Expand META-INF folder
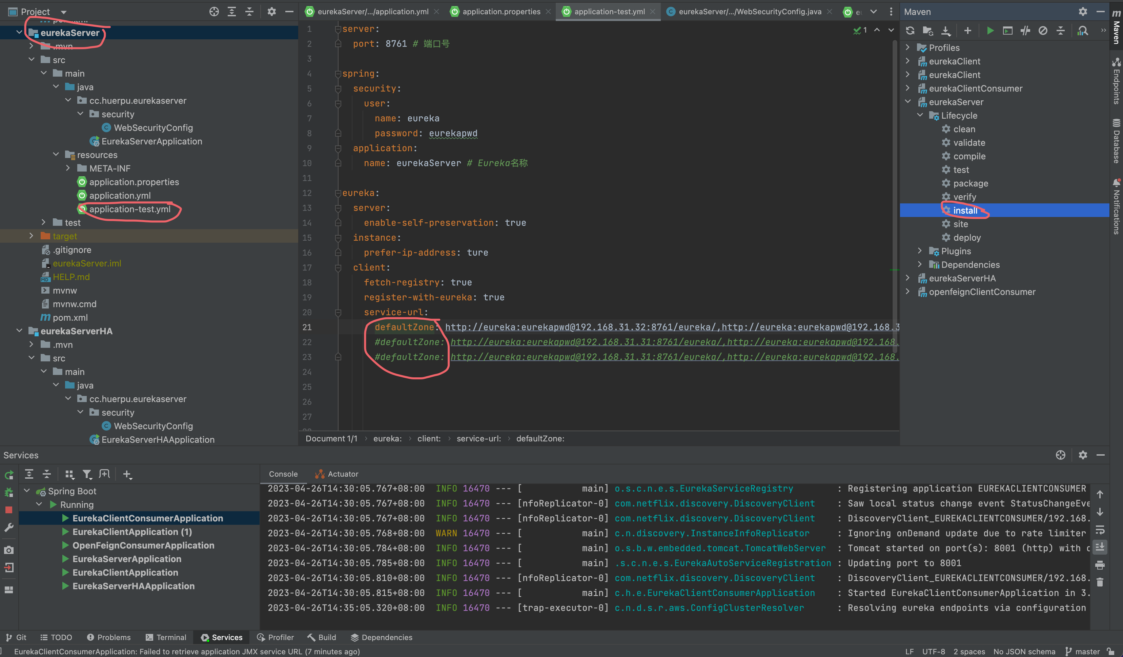This screenshot has width=1123, height=657. (x=68, y=168)
